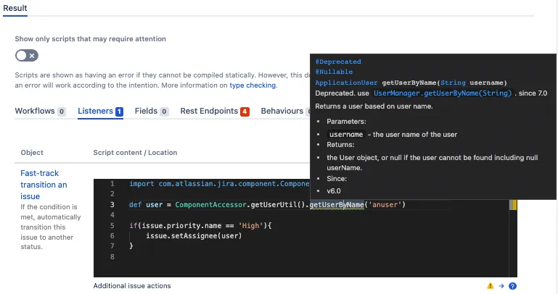558x294 pixels.
Task: Switch to the Workflows tab
Action: click(40, 111)
